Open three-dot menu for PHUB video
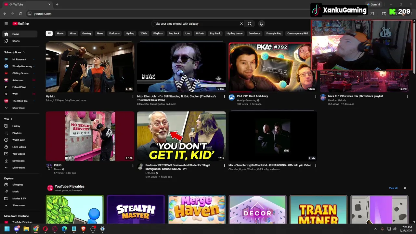Viewport: 416px width, 234px height. (133, 165)
